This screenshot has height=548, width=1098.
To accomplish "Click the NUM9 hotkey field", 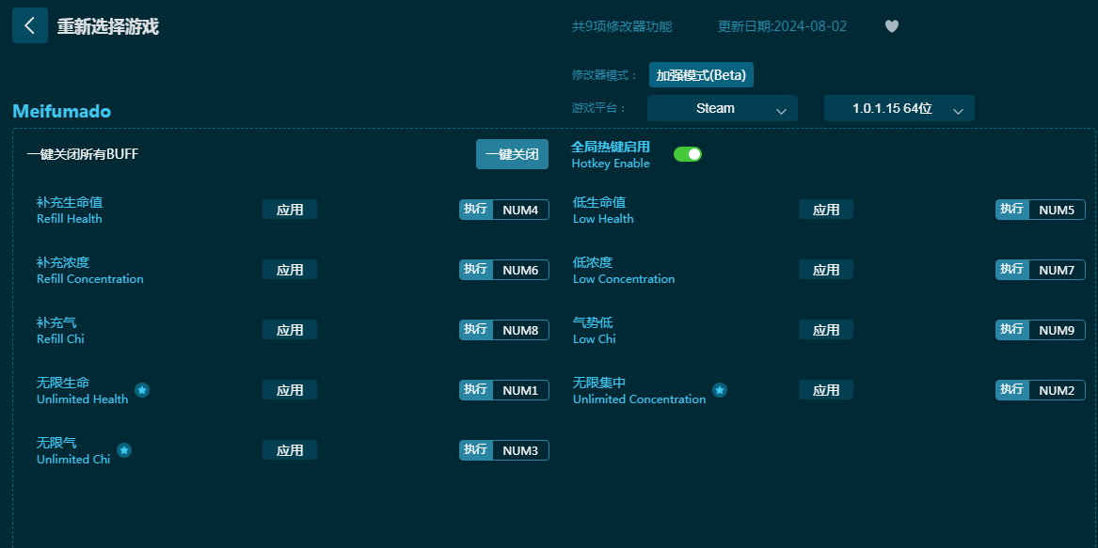I will [x=1058, y=330].
